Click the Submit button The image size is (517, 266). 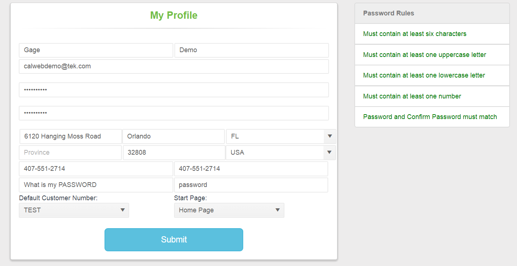coord(174,240)
